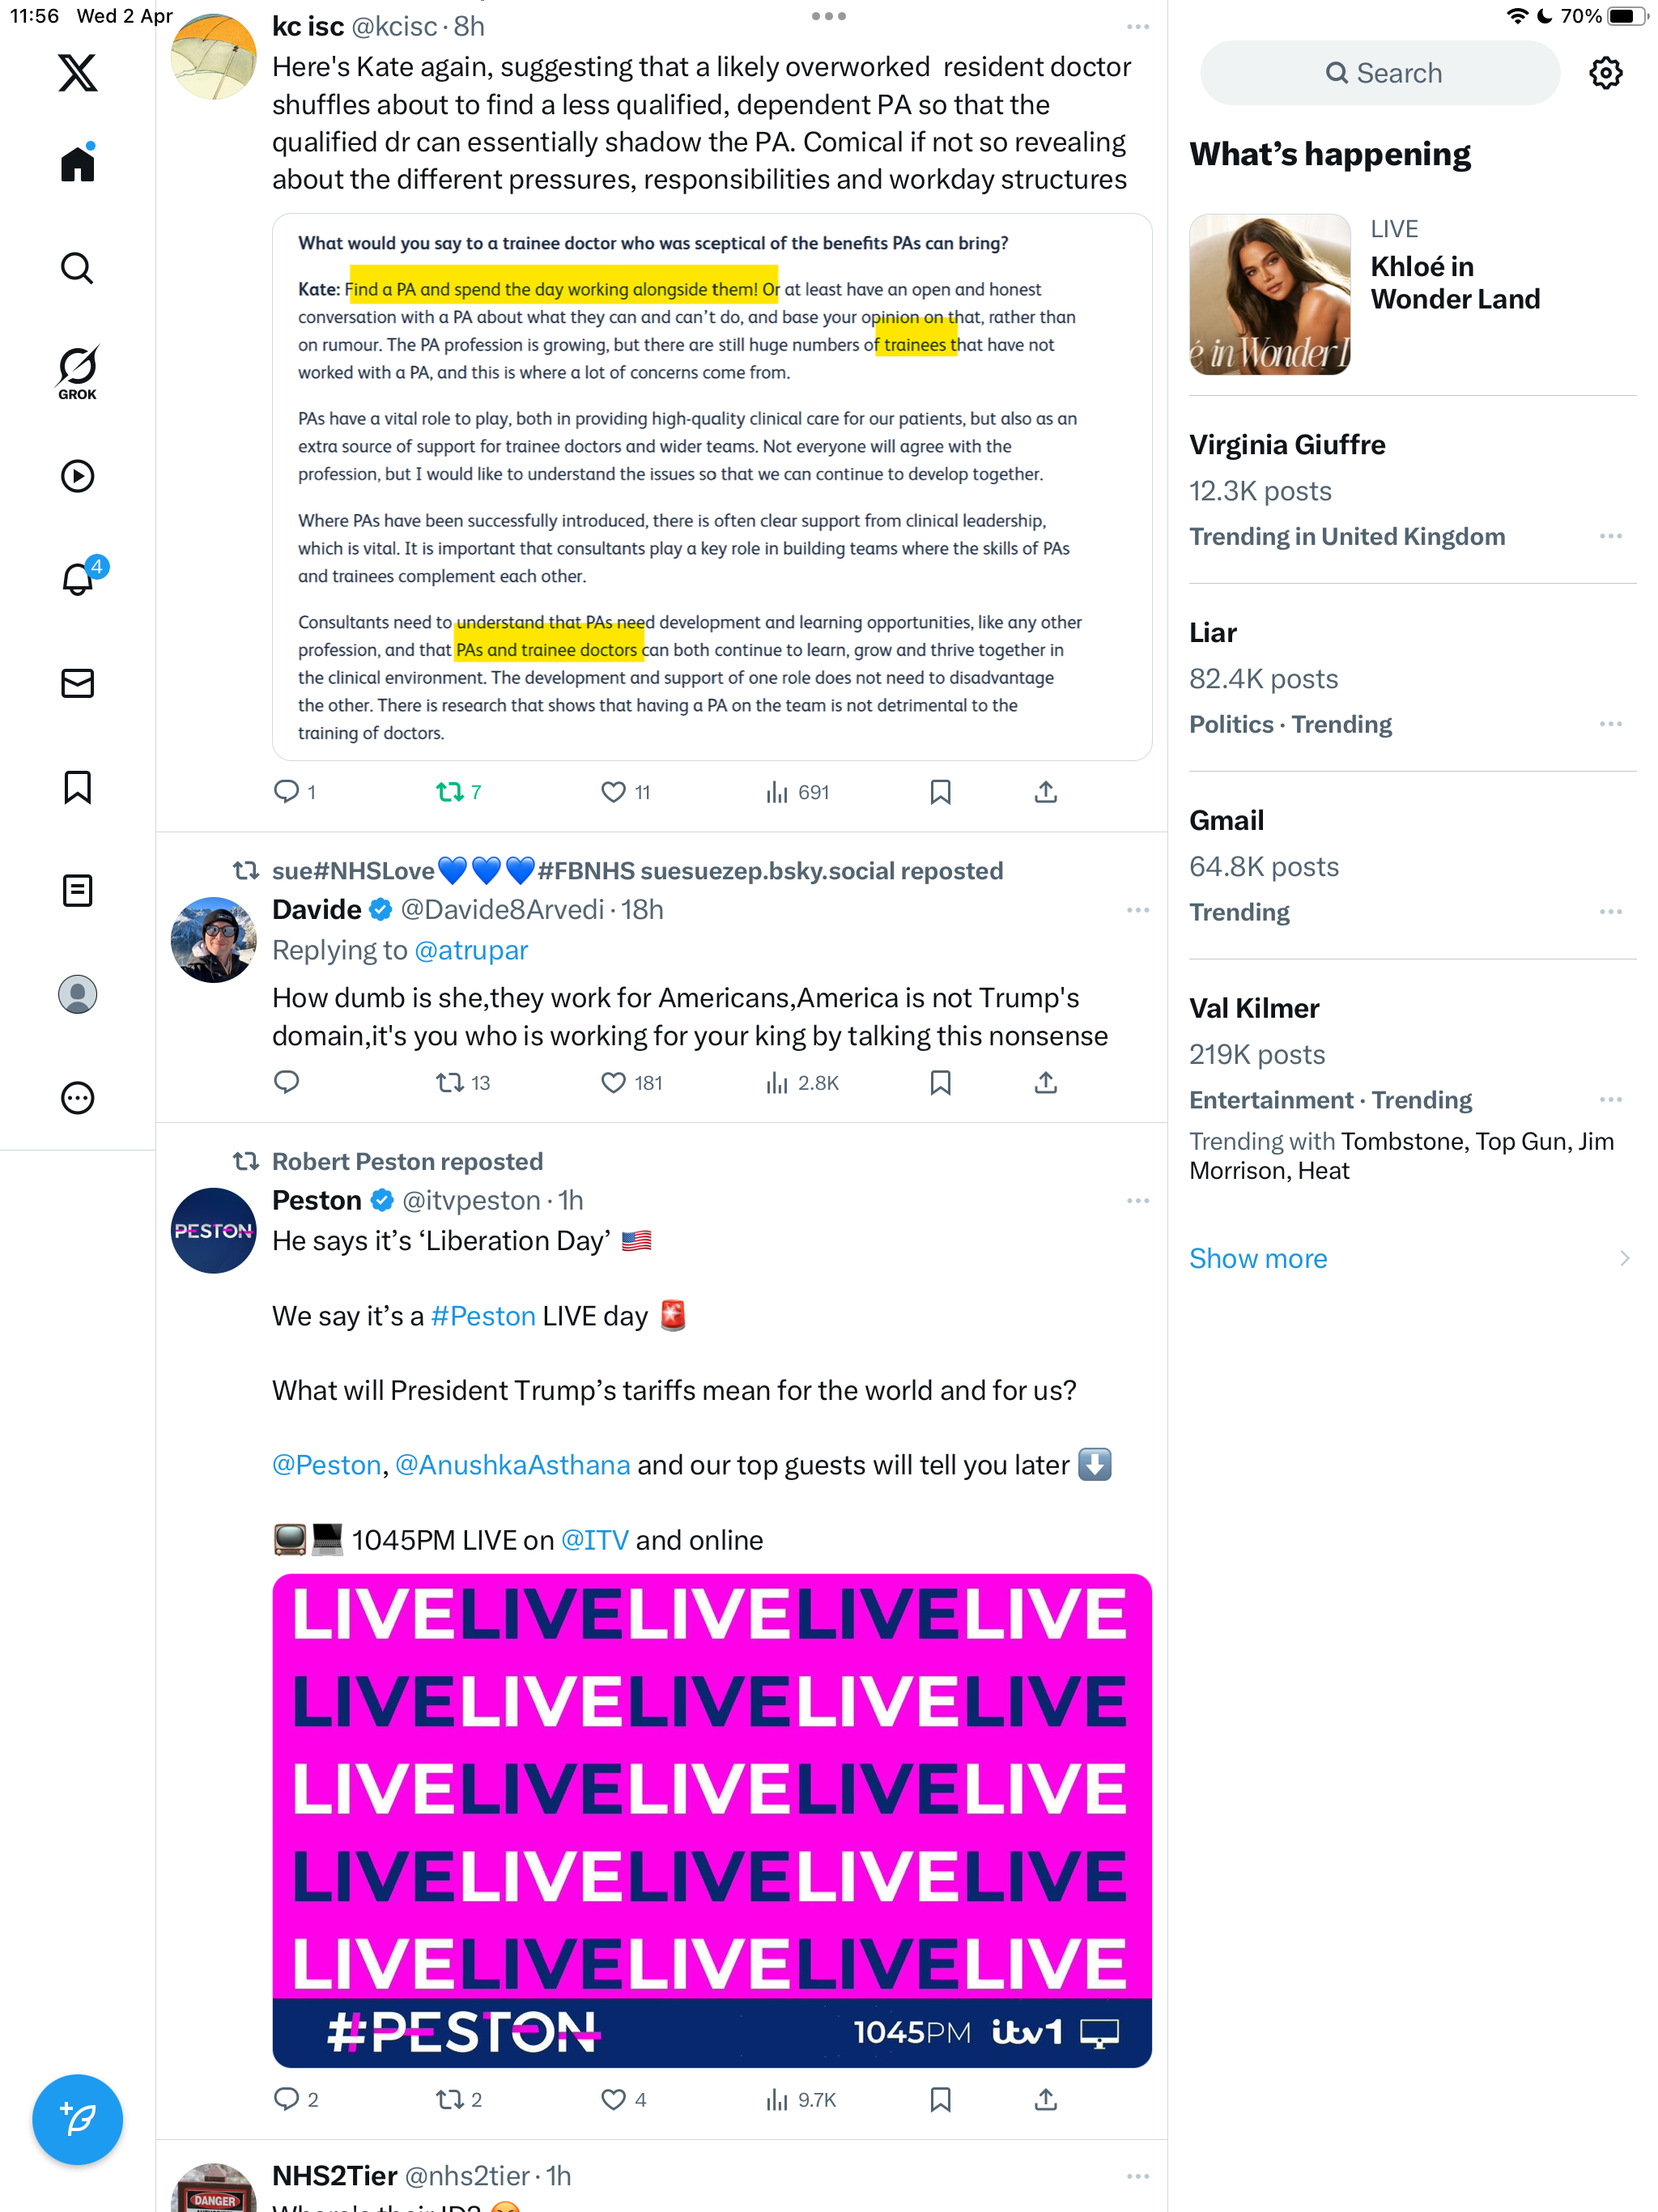Open settings gear next to Search

coord(1605,73)
